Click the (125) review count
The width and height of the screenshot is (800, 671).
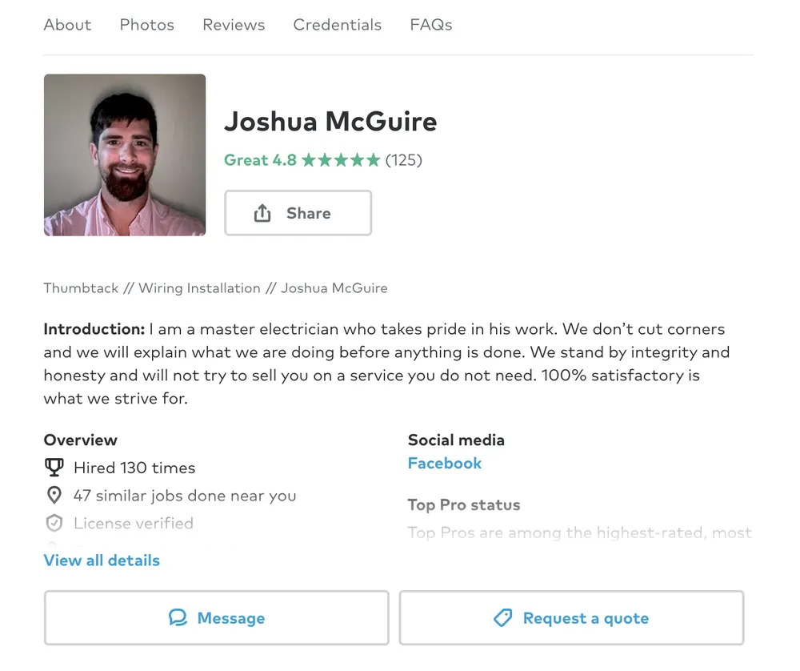coord(404,160)
